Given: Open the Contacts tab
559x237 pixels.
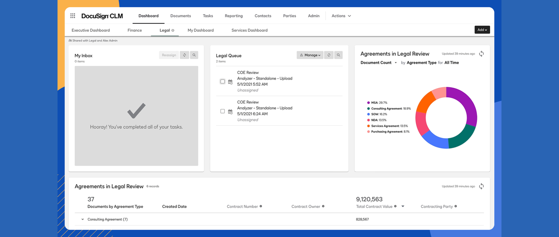Looking at the screenshot, I should pyautogui.click(x=263, y=16).
